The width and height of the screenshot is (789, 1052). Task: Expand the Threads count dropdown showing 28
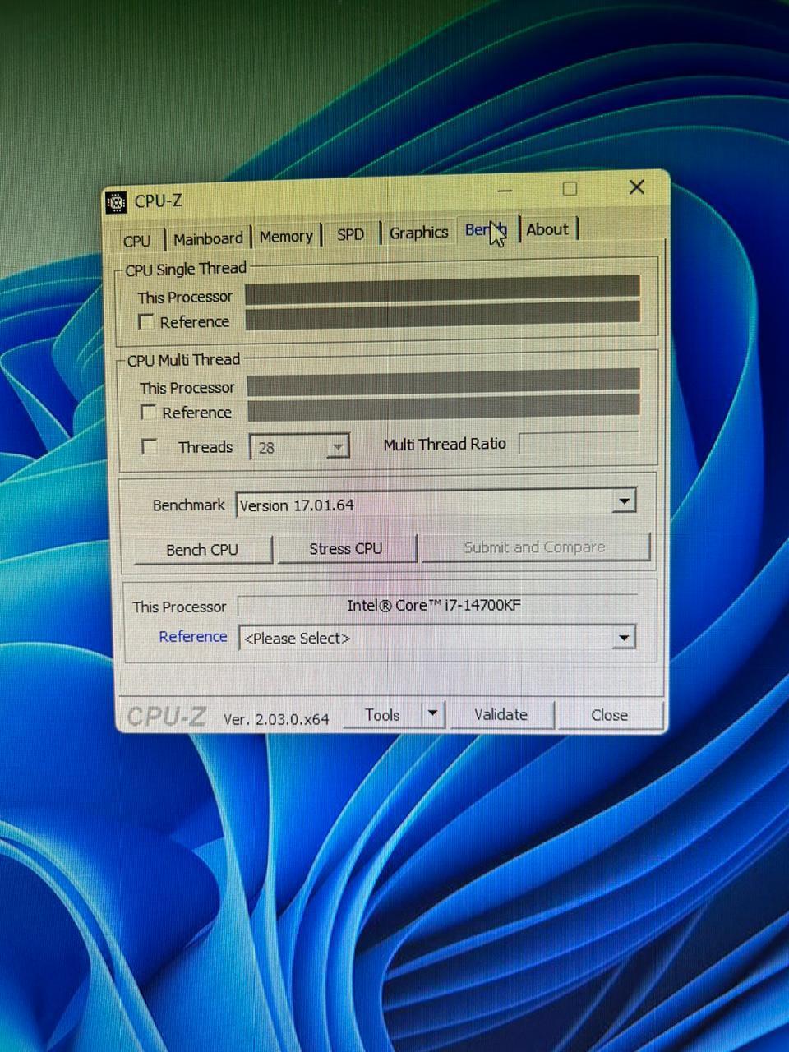coord(336,447)
